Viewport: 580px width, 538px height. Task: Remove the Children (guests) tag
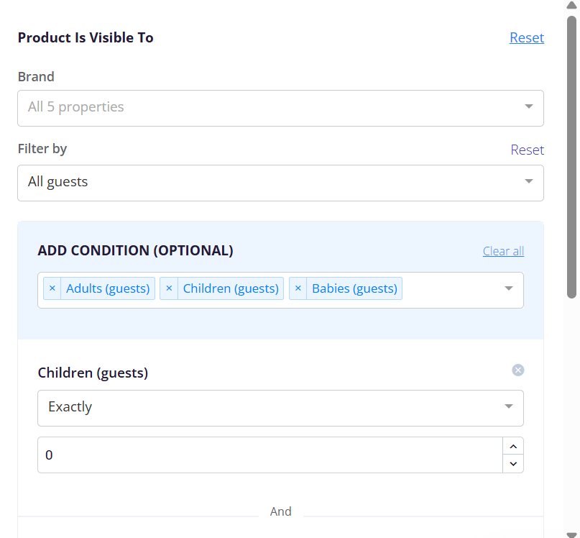pyautogui.click(x=169, y=288)
